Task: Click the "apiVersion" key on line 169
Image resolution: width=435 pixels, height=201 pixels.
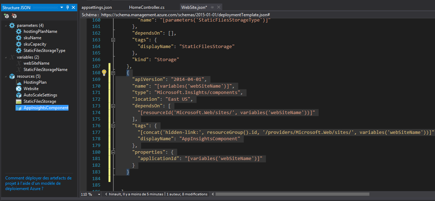Action: pyautogui.click(x=149, y=79)
